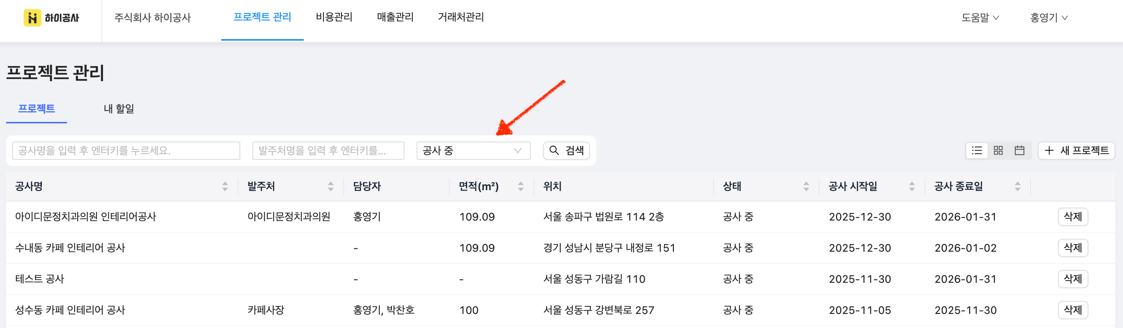The height and width of the screenshot is (328, 1123).
Task: Open the 홍영기 user account menu
Action: (1048, 18)
